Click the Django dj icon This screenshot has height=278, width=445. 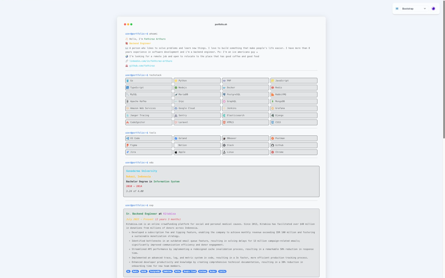[272, 115]
